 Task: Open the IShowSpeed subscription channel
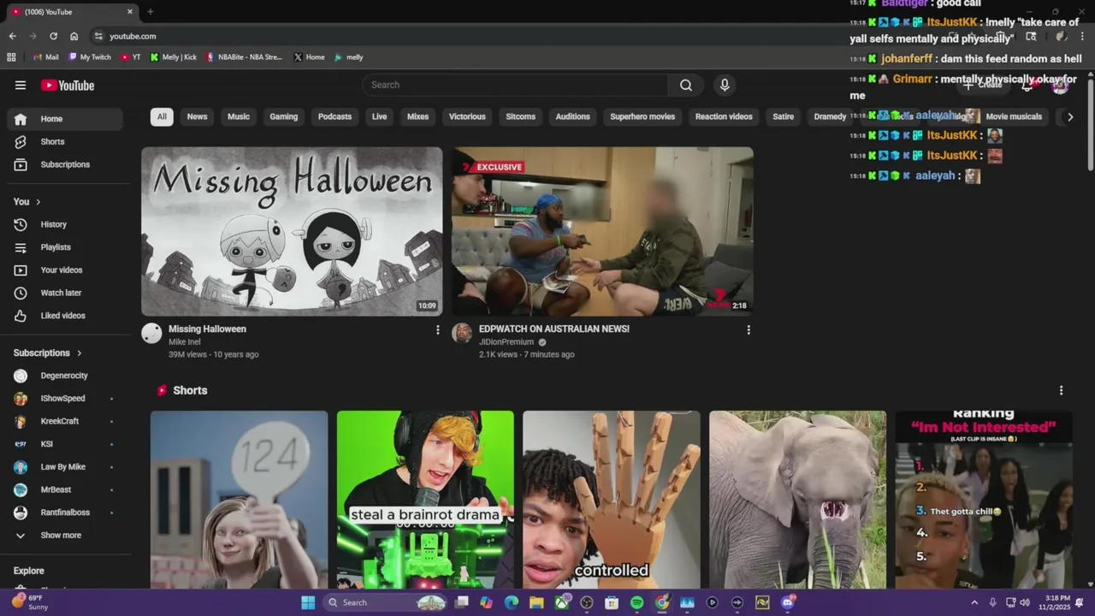pyautogui.click(x=65, y=399)
